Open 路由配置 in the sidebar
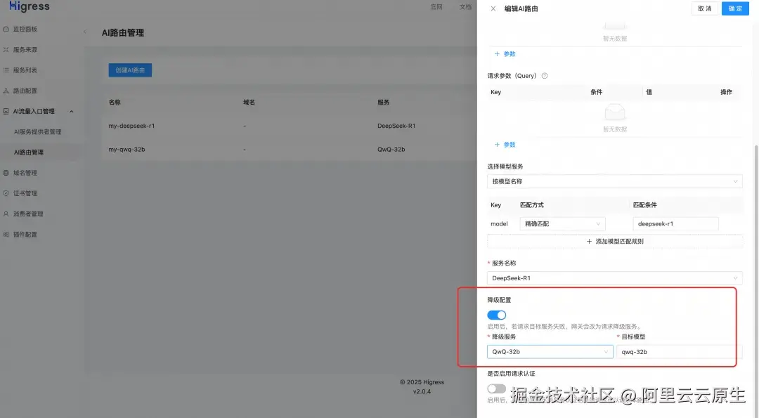This screenshot has height=418, width=759. point(25,91)
